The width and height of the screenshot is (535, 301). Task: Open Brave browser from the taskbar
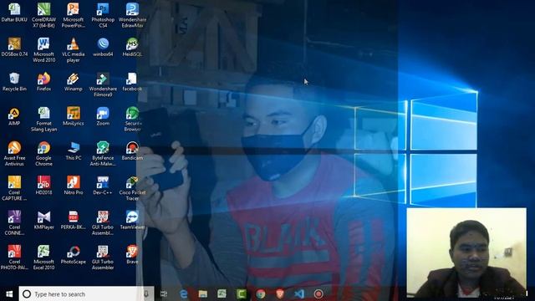(x=280, y=293)
